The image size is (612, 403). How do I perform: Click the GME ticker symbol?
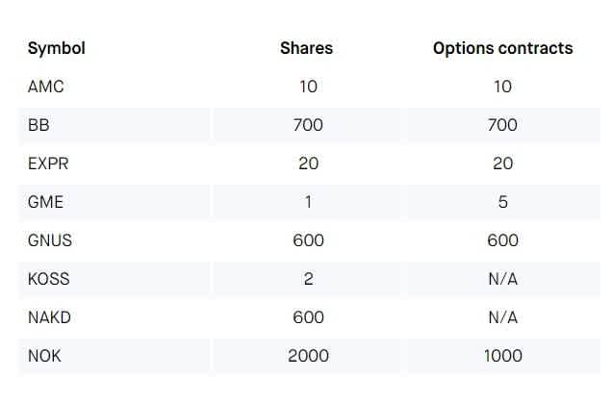(44, 202)
